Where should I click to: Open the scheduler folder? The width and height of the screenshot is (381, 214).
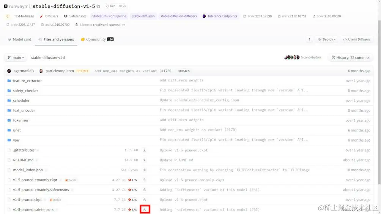pos(21,100)
